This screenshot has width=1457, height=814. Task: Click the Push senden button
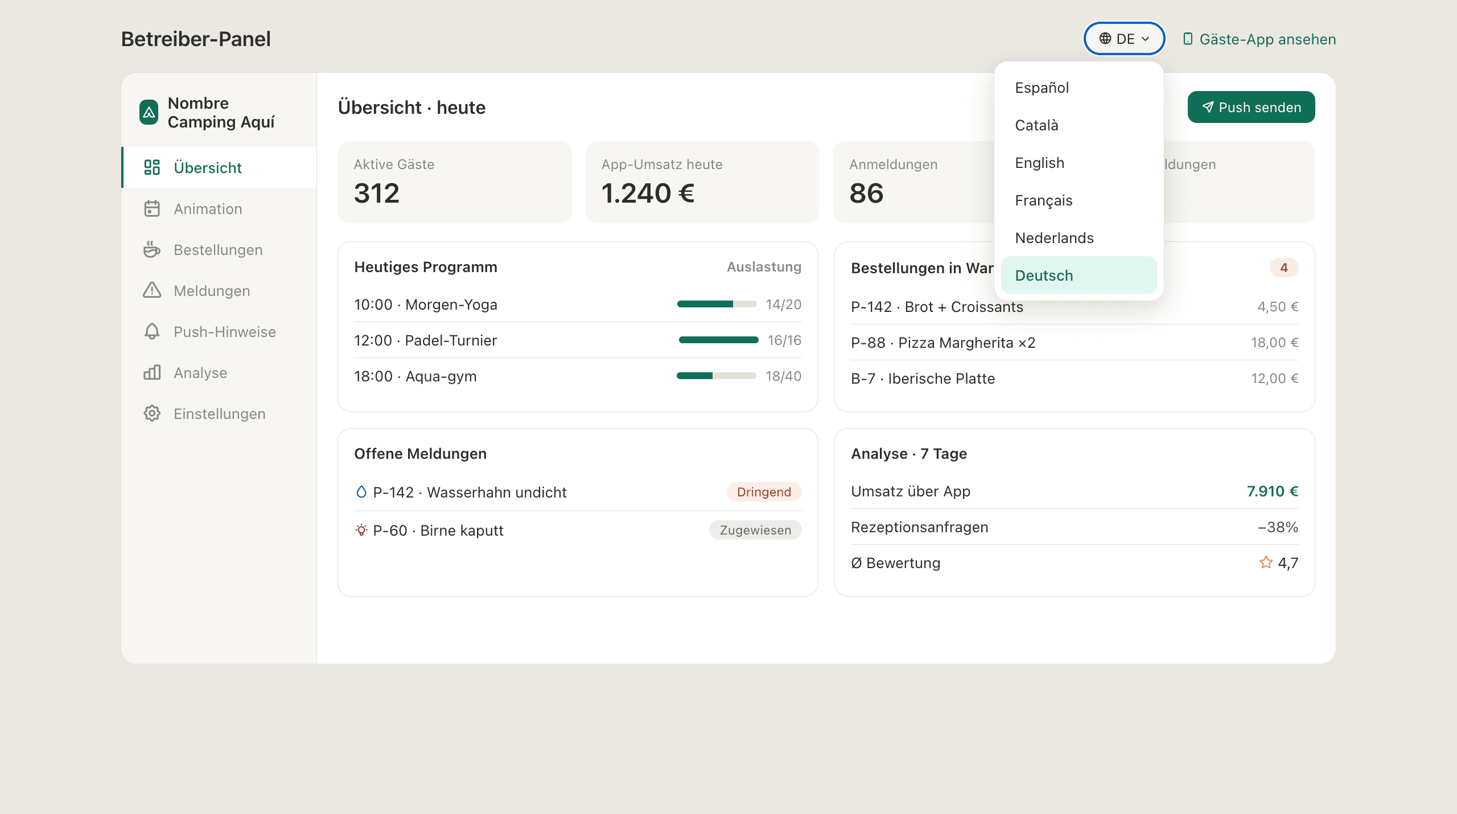click(x=1251, y=107)
